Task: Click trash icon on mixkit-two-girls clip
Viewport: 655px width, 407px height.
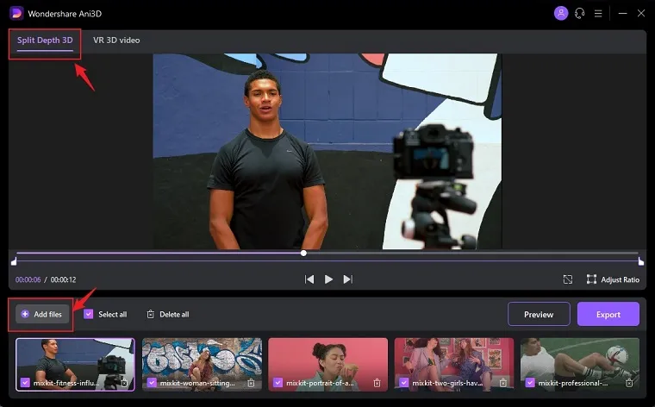Action: [x=503, y=383]
